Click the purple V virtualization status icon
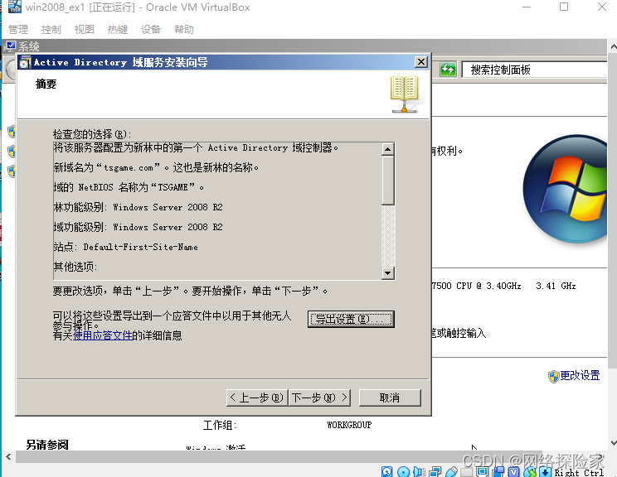Image resolution: width=617 pixels, height=477 pixels. 514,471
